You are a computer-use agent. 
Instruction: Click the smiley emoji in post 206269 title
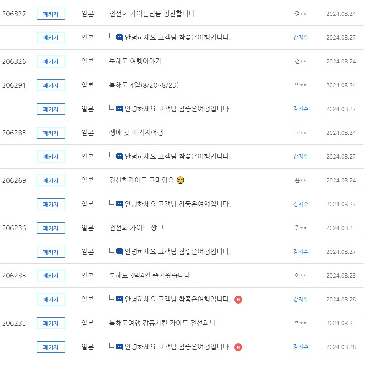[180, 180]
